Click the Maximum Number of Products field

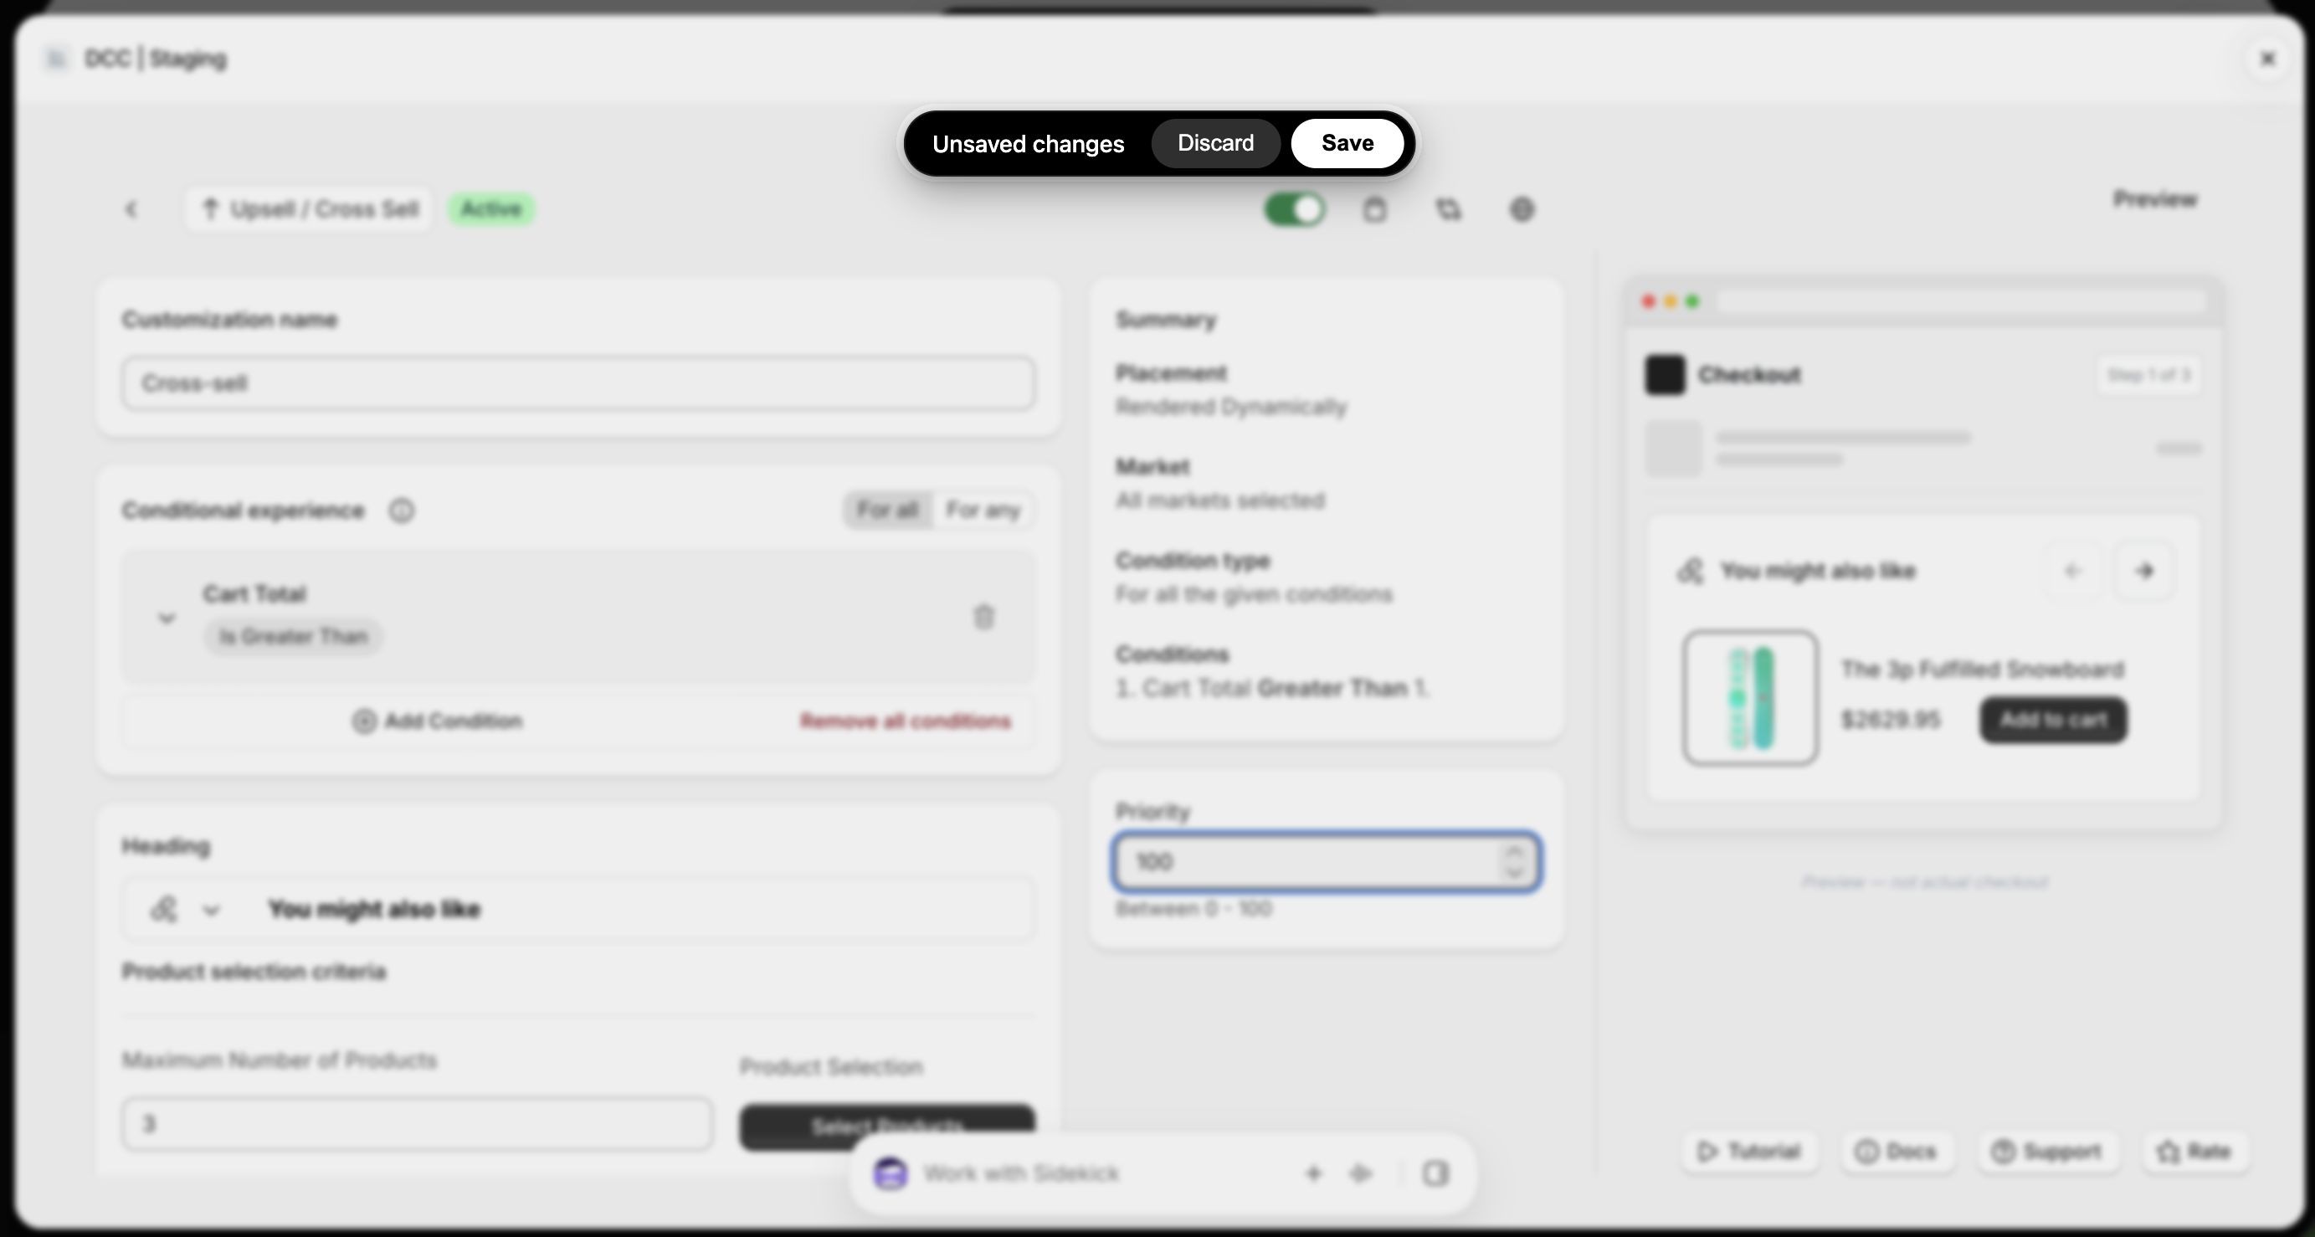pos(417,1123)
